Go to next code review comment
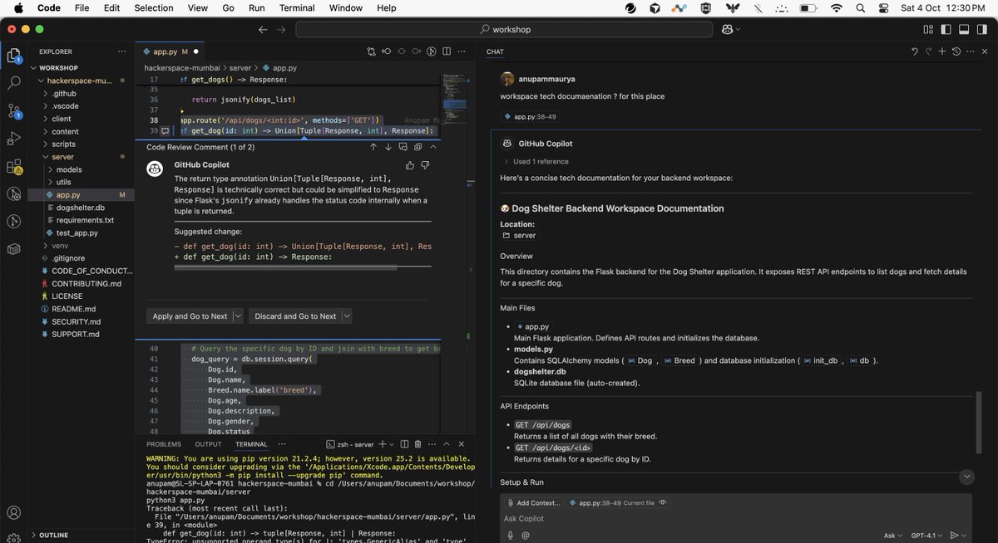The image size is (998, 543). coord(388,147)
